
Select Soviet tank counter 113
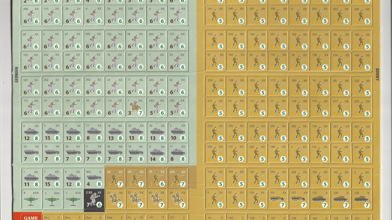click(320, 198)
